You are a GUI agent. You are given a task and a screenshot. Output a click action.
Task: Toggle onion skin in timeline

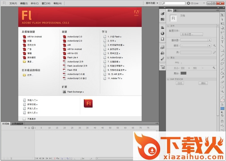[x=62, y=158]
